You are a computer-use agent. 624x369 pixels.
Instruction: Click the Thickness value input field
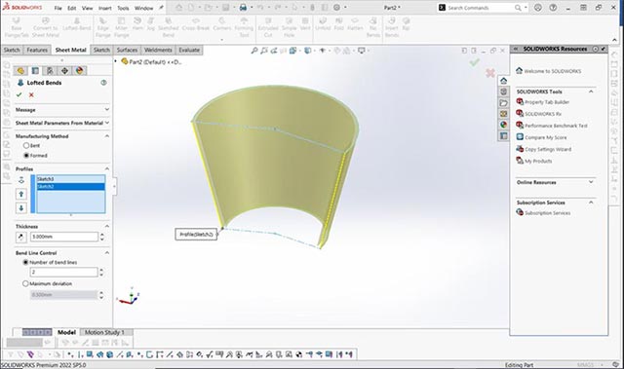click(64, 237)
